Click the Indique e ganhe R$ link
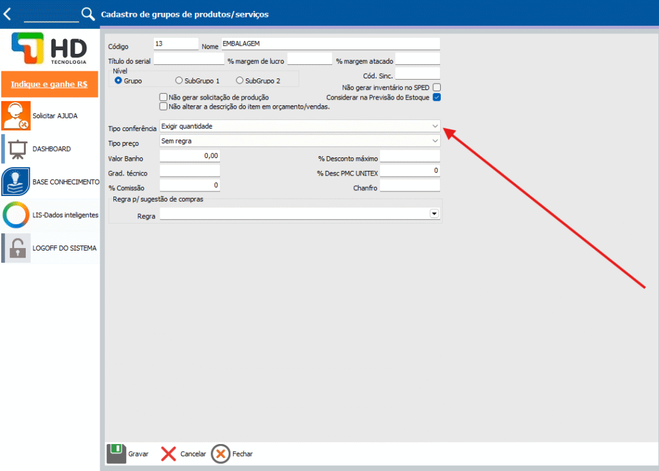659x471 pixels. [x=50, y=84]
